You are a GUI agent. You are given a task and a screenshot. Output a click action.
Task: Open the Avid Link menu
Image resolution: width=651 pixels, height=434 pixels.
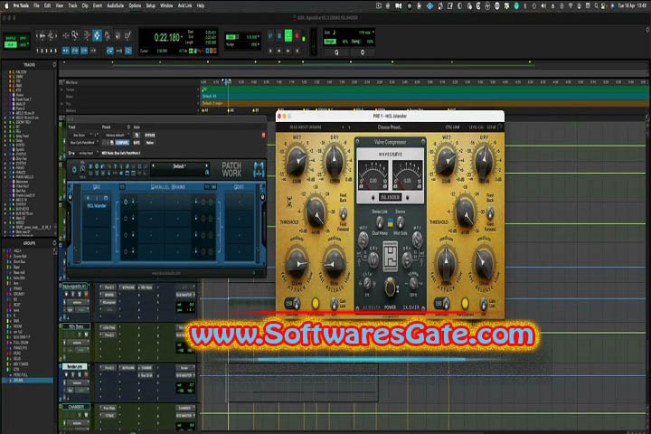click(184, 5)
